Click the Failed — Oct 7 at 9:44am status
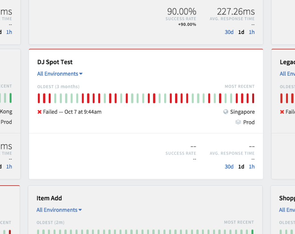The width and height of the screenshot is (295, 234). pyautogui.click(x=72, y=112)
